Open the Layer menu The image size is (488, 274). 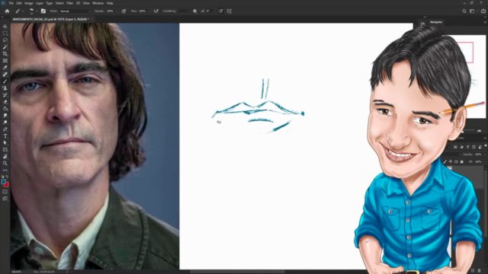click(x=40, y=3)
